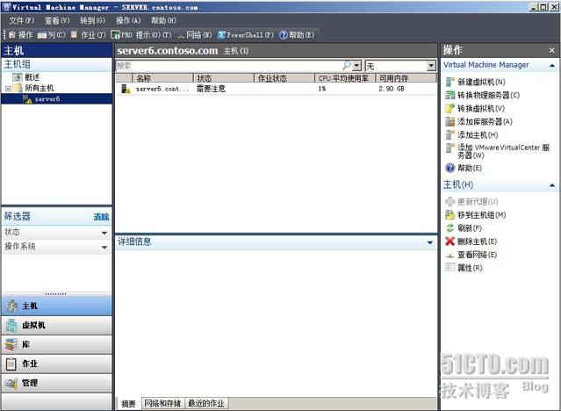Click the server6.cont... host row icon
This screenshot has width=561, height=411.
click(126, 89)
